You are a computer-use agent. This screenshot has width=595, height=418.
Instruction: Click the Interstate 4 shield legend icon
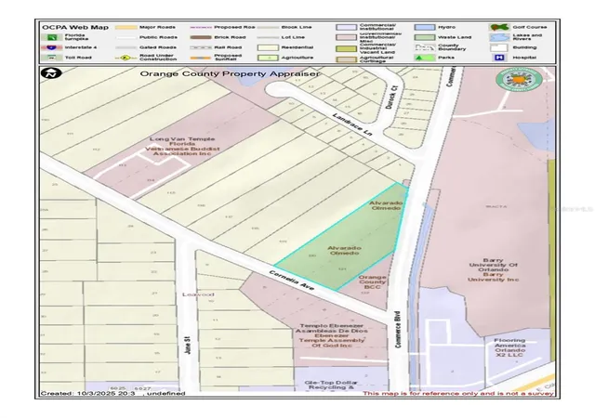pyautogui.click(x=52, y=47)
